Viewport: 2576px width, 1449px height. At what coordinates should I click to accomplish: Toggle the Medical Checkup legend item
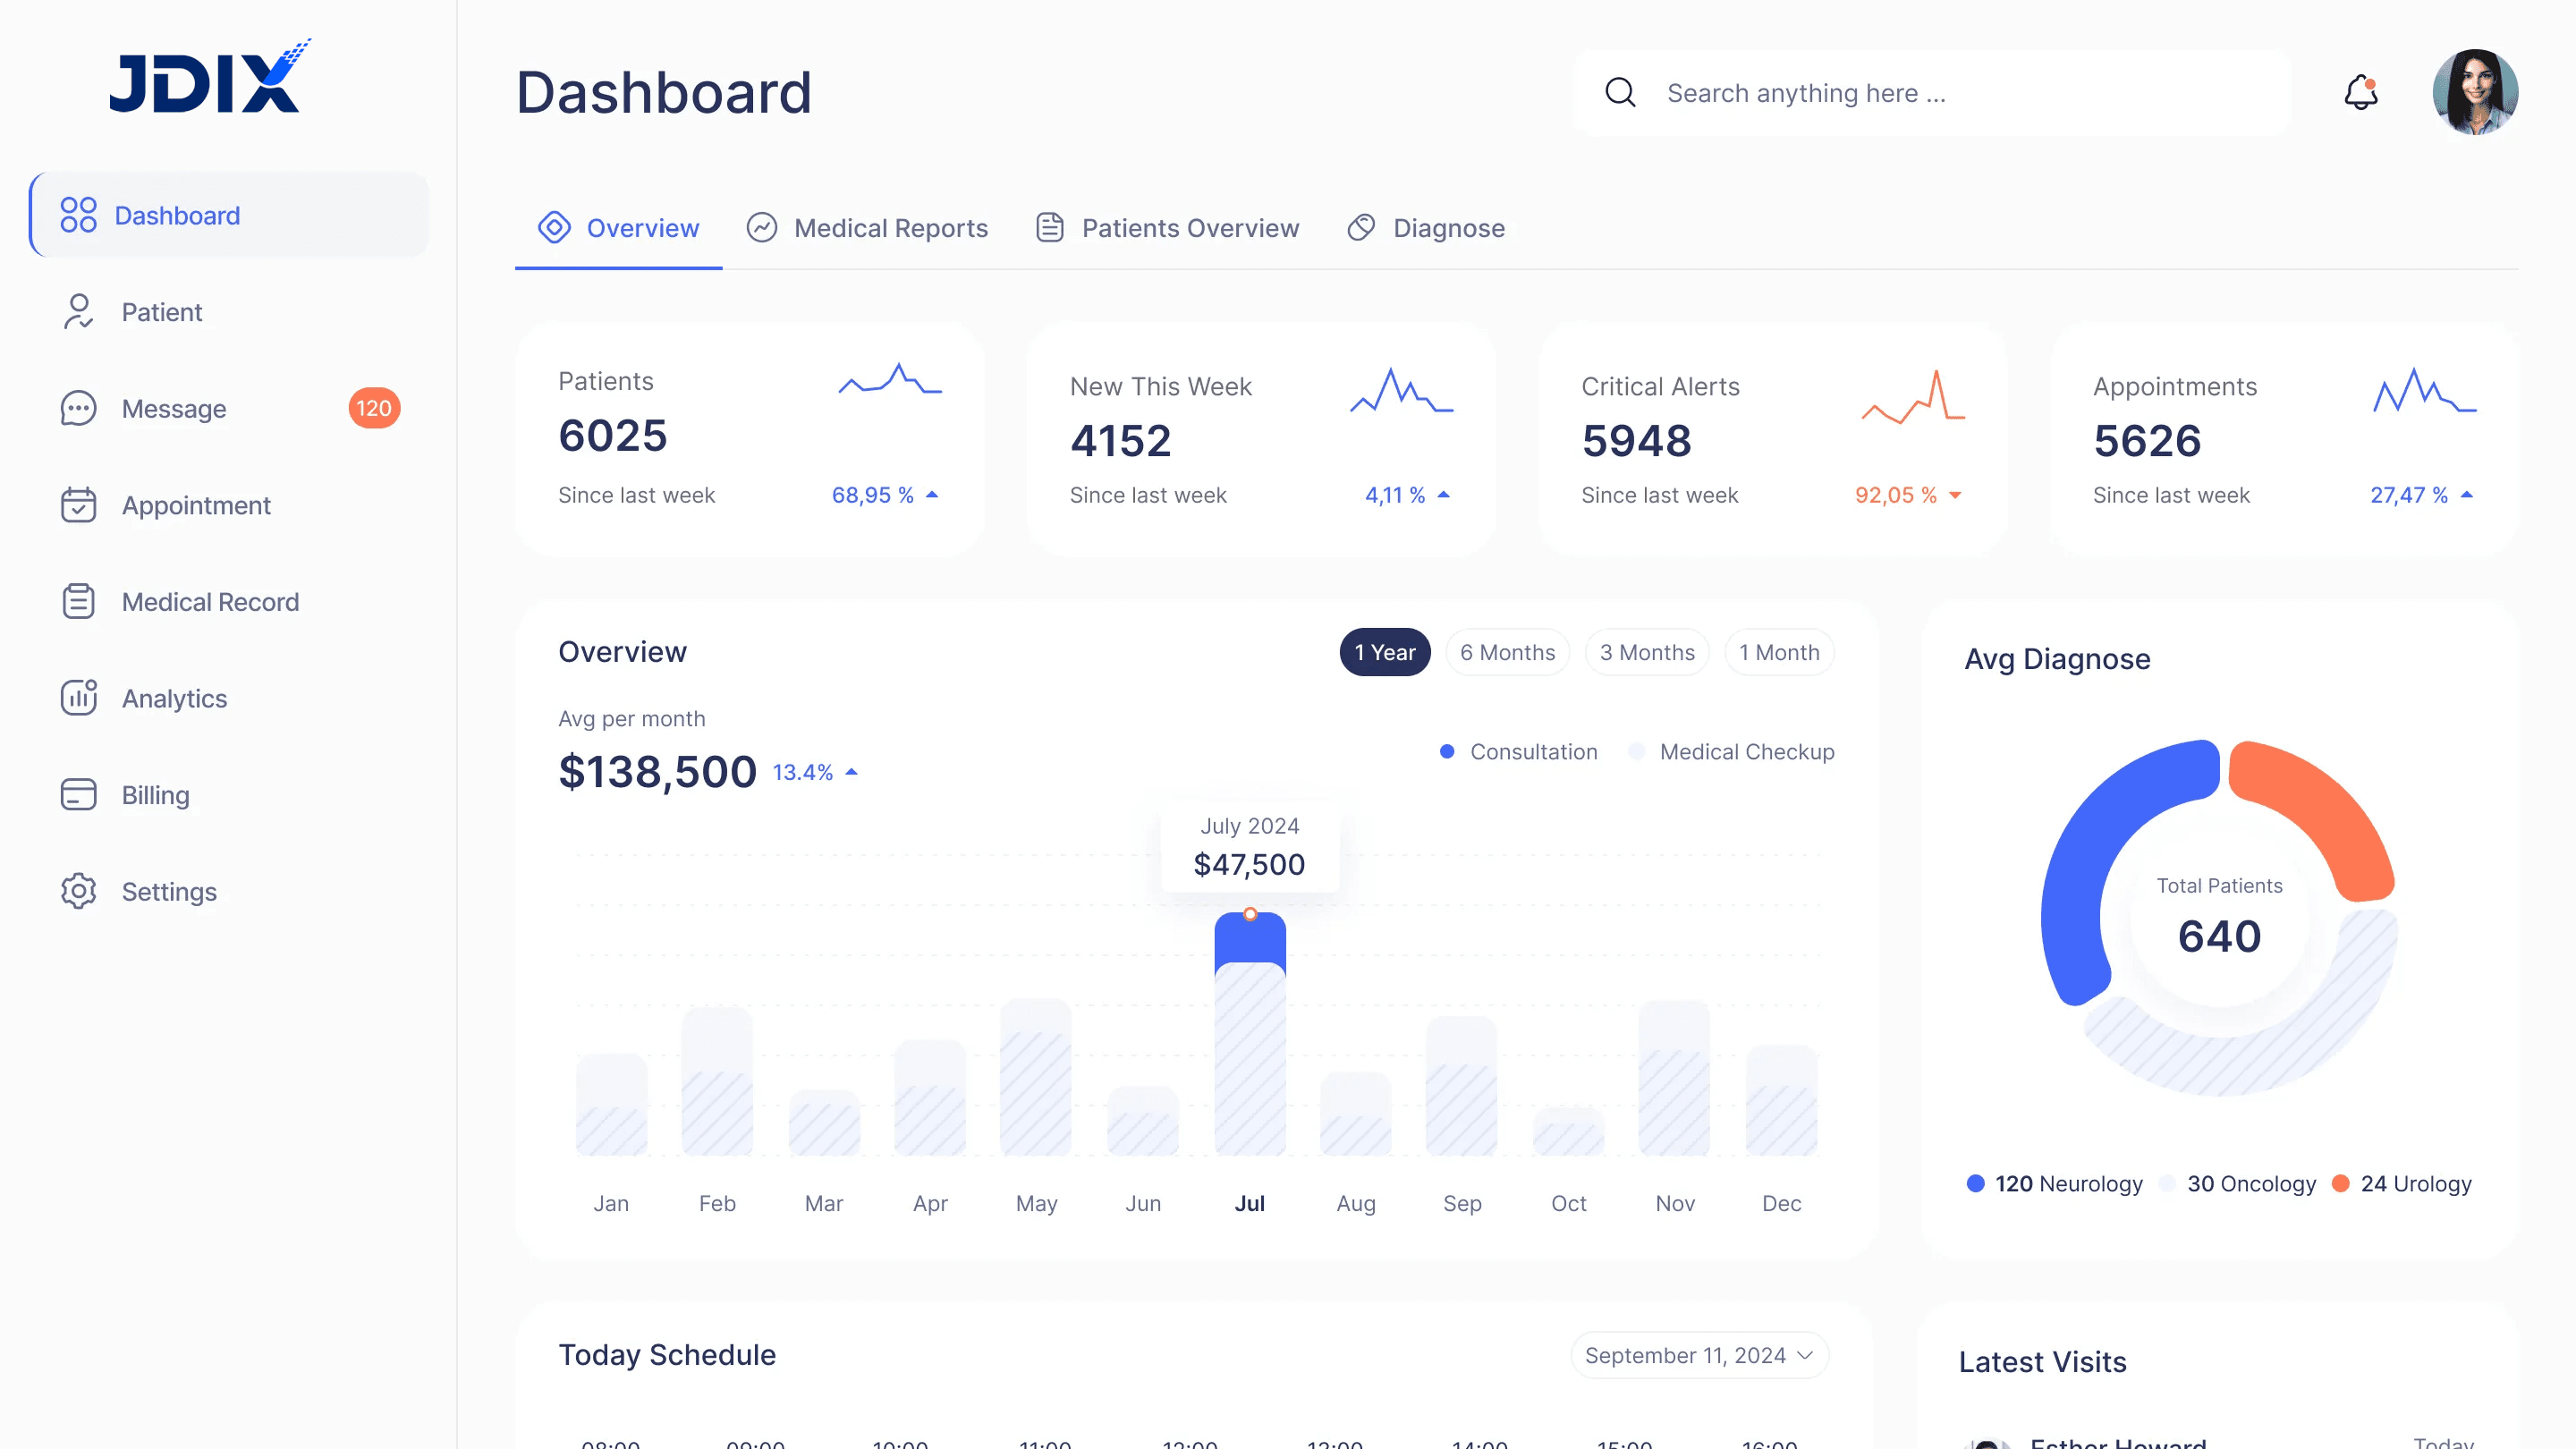(1731, 751)
